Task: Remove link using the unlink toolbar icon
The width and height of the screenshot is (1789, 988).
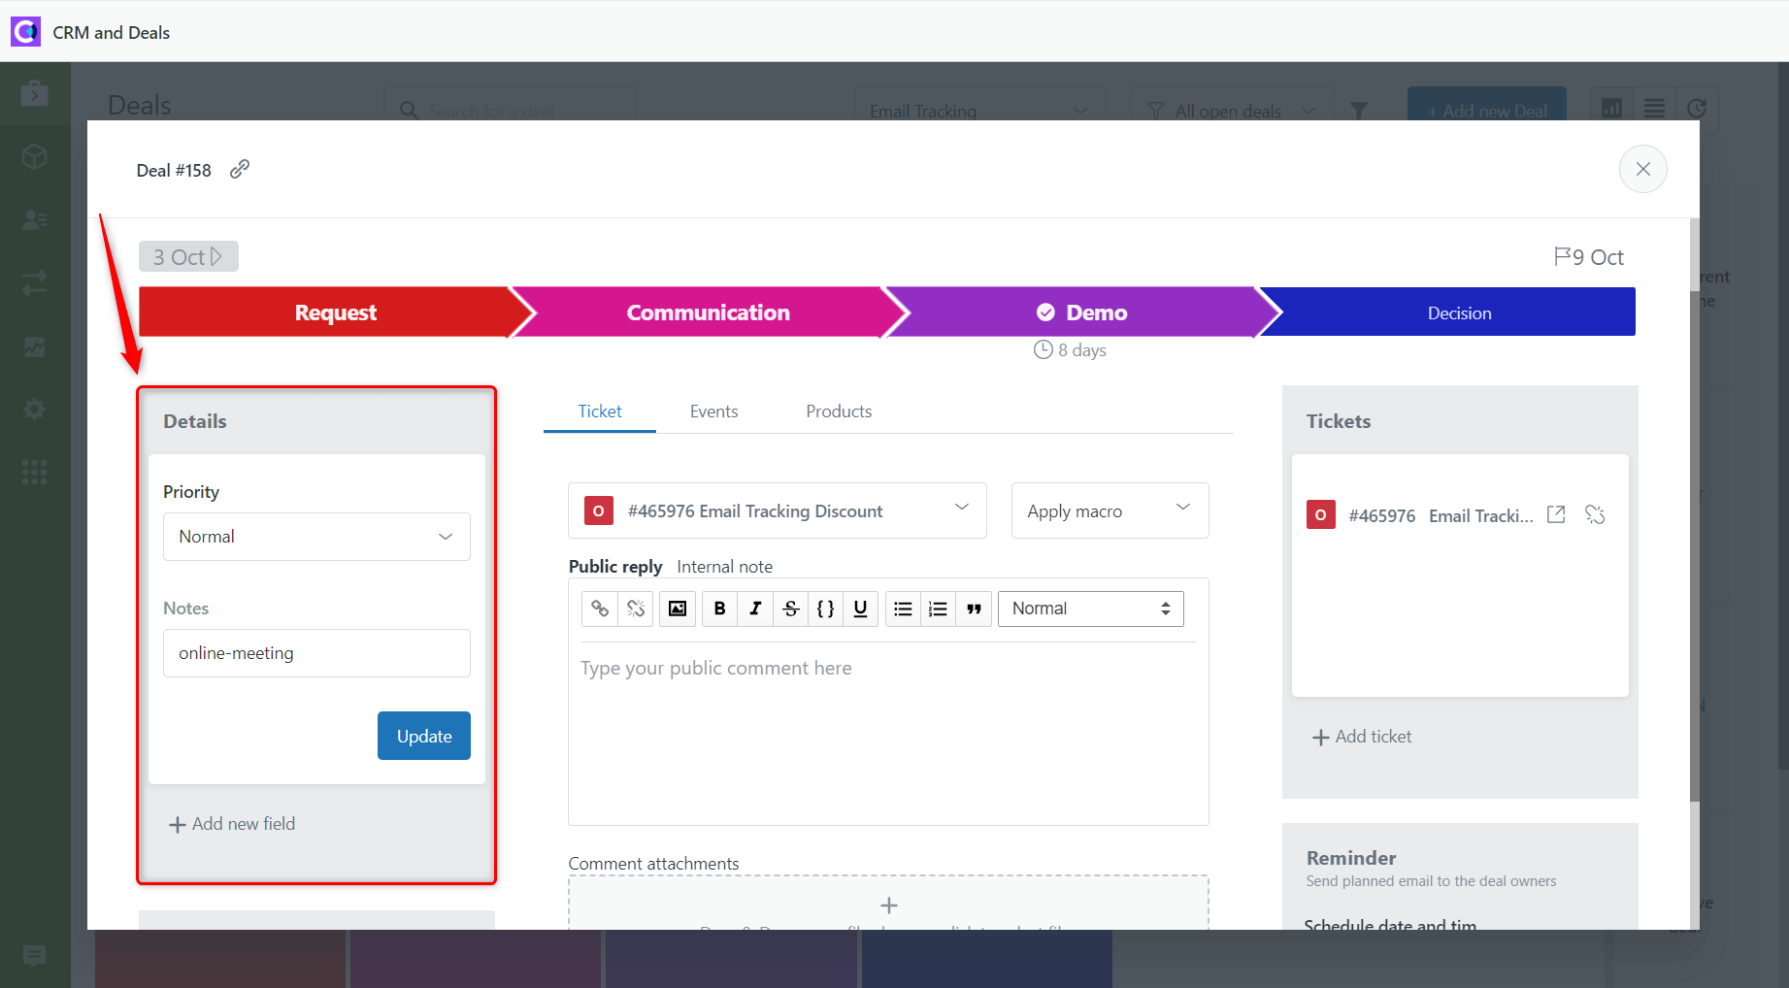Action: tap(636, 609)
